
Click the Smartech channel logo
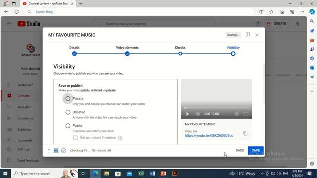pos(31,49)
